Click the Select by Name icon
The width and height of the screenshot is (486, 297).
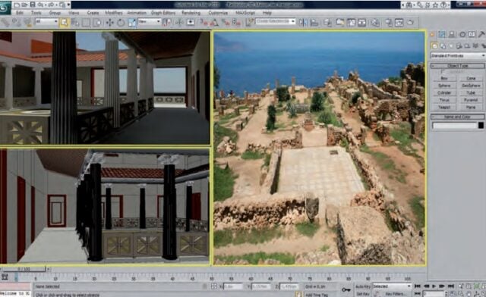[x=74, y=23]
